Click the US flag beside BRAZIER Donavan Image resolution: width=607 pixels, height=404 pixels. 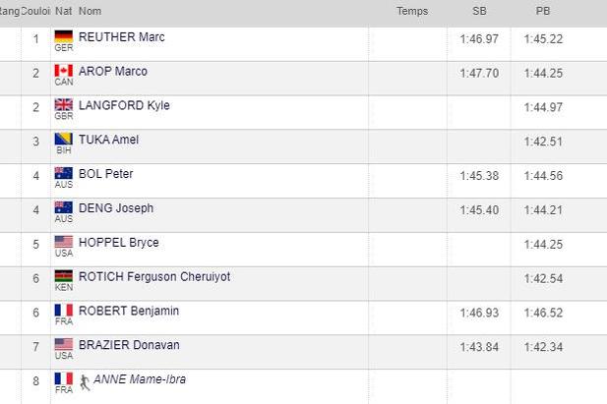(64, 345)
